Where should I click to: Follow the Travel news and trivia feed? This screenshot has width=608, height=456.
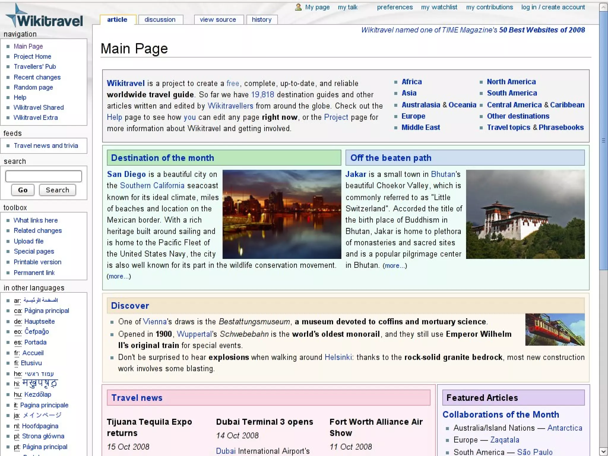coord(46,145)
